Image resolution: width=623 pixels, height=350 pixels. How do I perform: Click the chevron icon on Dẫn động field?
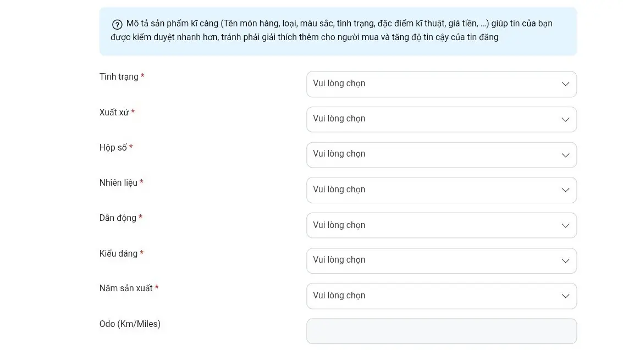[565, 225]
